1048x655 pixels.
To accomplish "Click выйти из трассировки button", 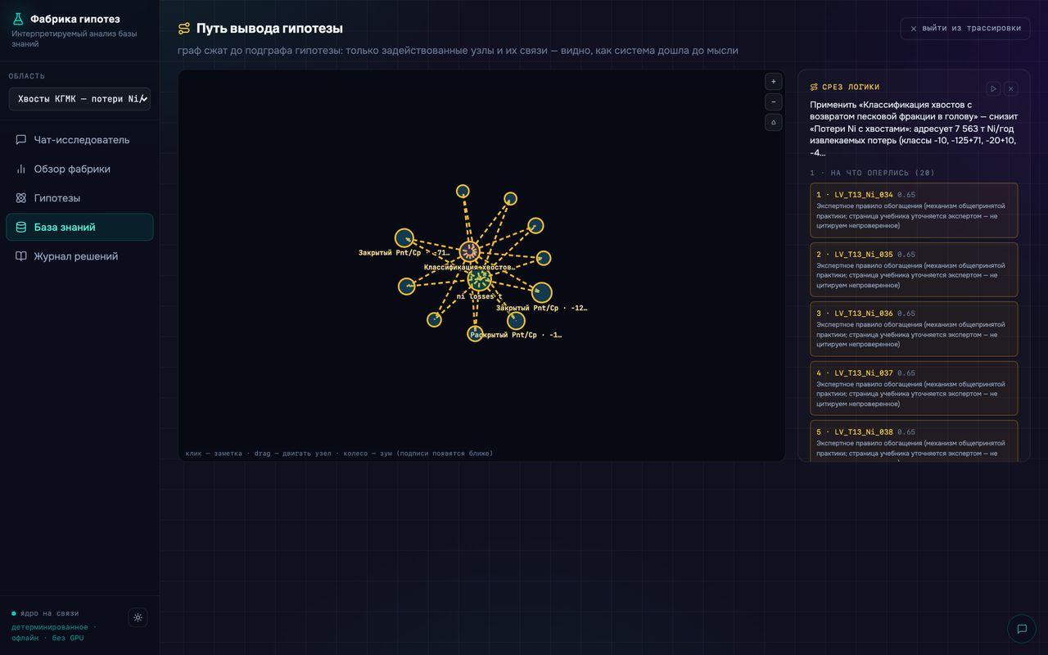I will (965, 29).
